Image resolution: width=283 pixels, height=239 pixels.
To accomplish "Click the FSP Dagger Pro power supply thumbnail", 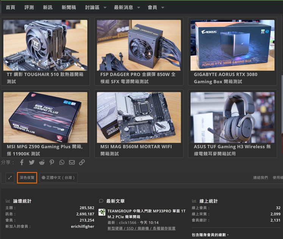I will [139, 45].
